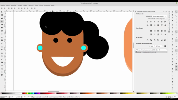Select the Node edit tool

pyautogui.click(x=2, y=15)
